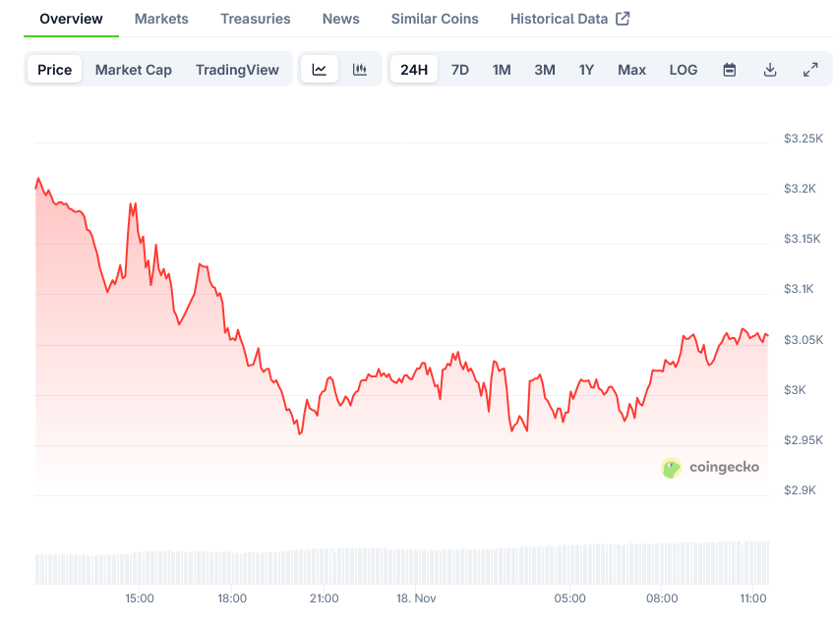Select the Market Cap view
Image resolution: width=833 pixels, height=625 pixels.
point(133,69)
